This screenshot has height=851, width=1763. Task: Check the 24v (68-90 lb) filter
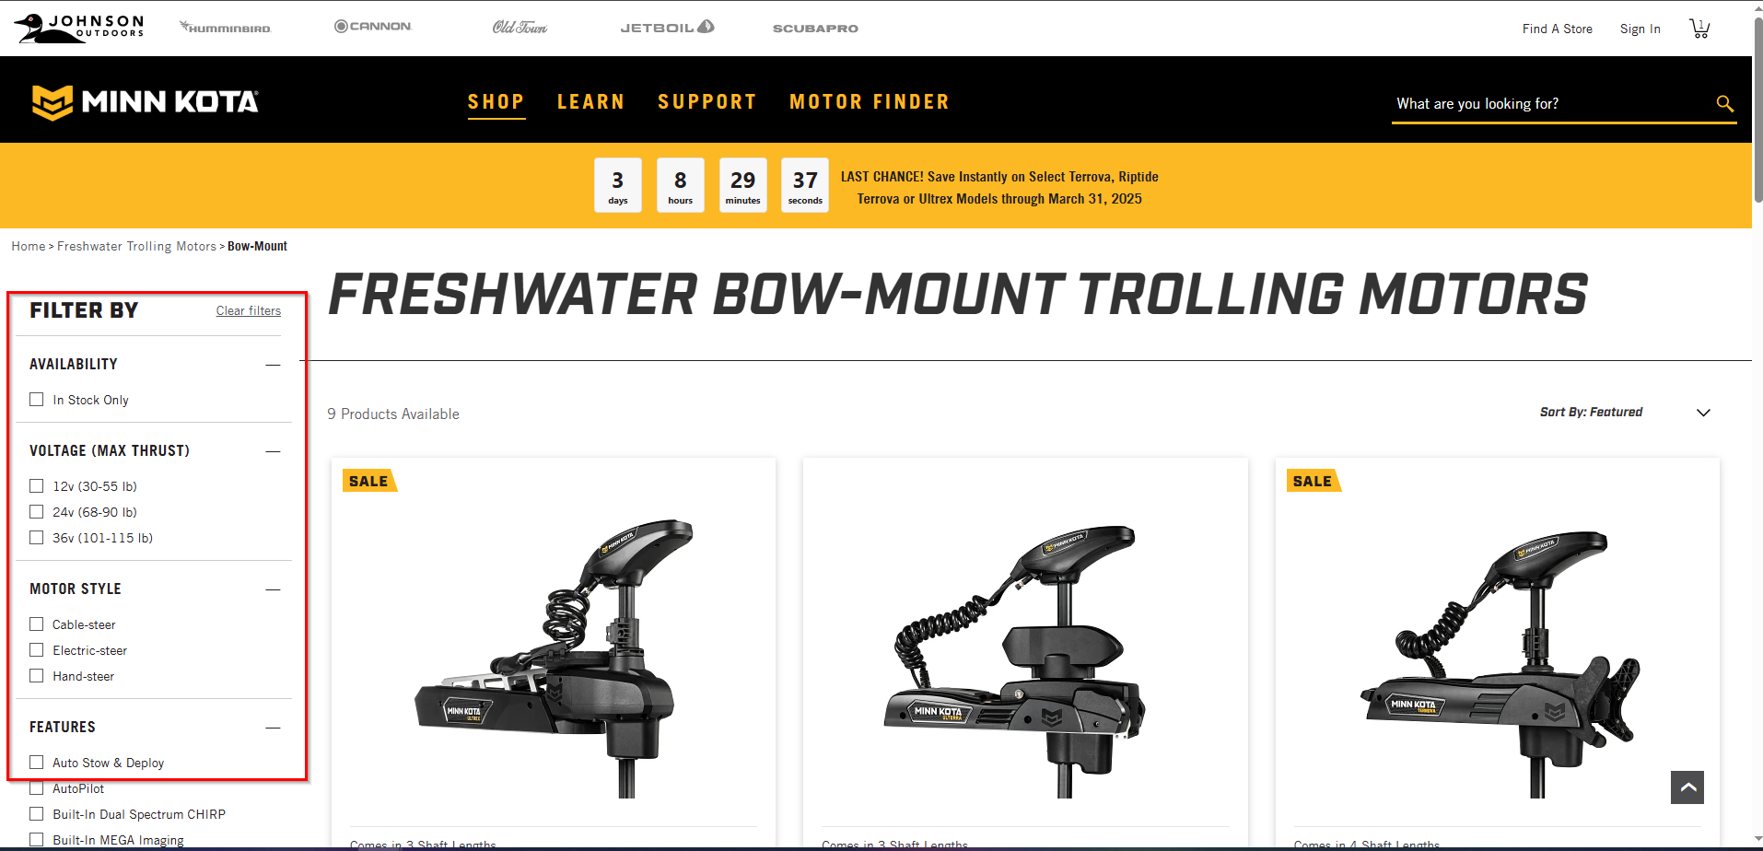[37, 512]
